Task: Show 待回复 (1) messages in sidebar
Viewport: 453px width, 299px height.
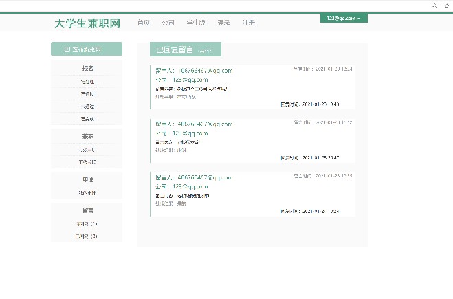Action: pos(87,224)
